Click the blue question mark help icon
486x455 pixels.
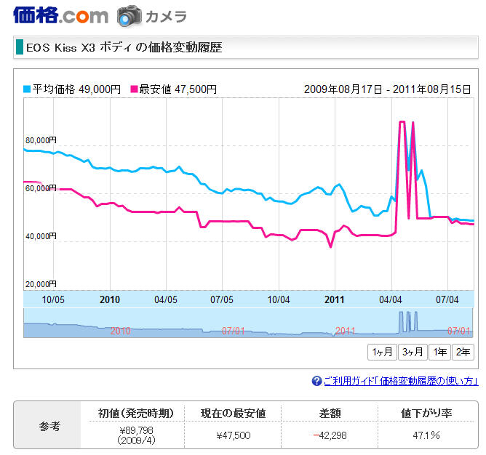(316, 381)
